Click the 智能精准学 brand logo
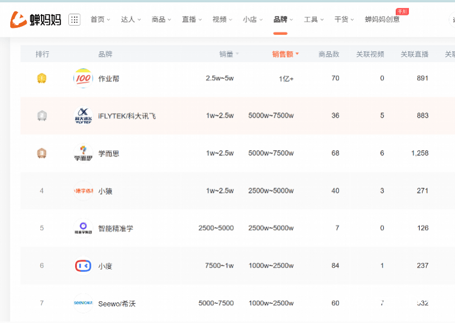 coord(83,228)
